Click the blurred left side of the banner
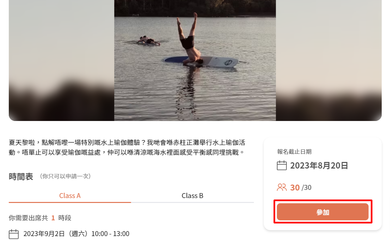Image resolution: width=390 pixels, height=240 pixels. 61,60
